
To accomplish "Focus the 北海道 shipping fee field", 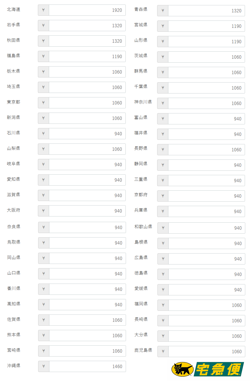I will [x=87, y=10].
